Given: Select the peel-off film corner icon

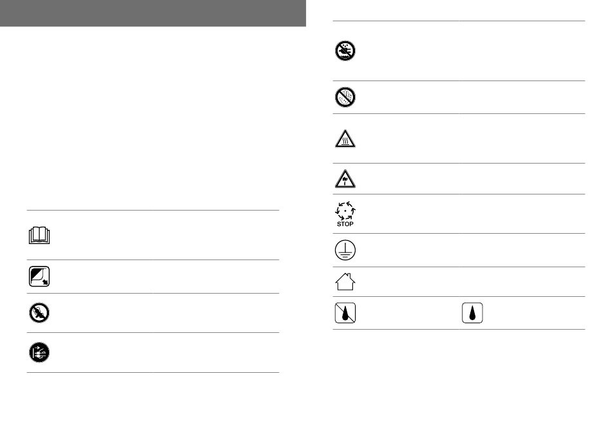Looking at the screenshot, I should tap(39, 277).
